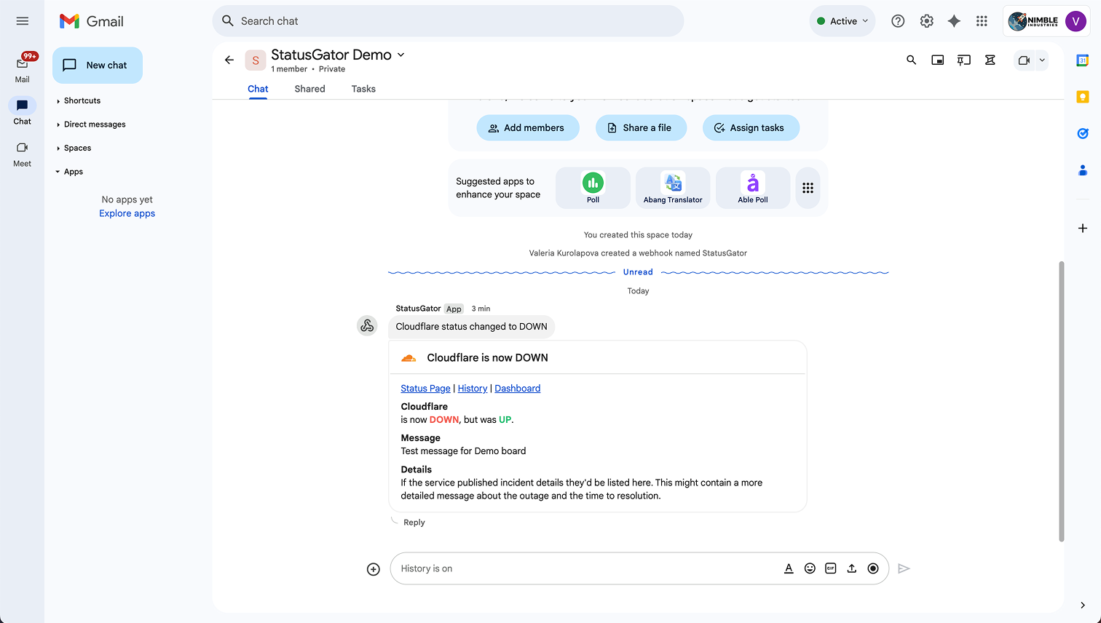Open the Settings gear

(x=926, y=21)
